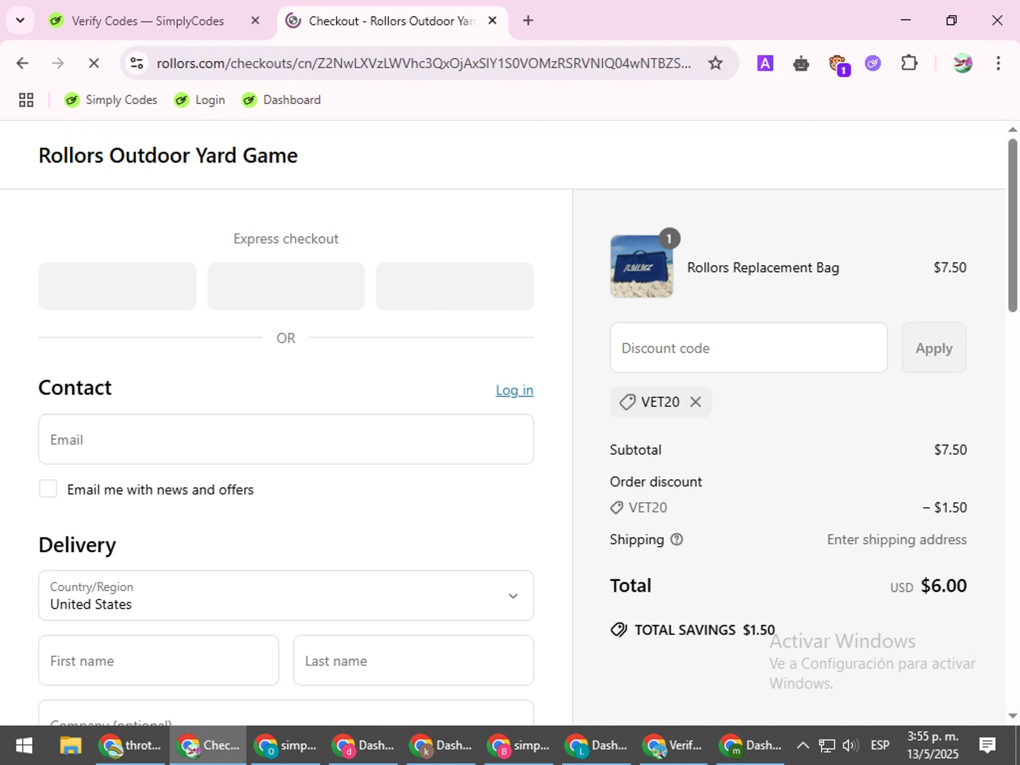This screenshot has height=765, width=1020.
Task: Click the browser forward arrow
Action: [x=58, y=63]
